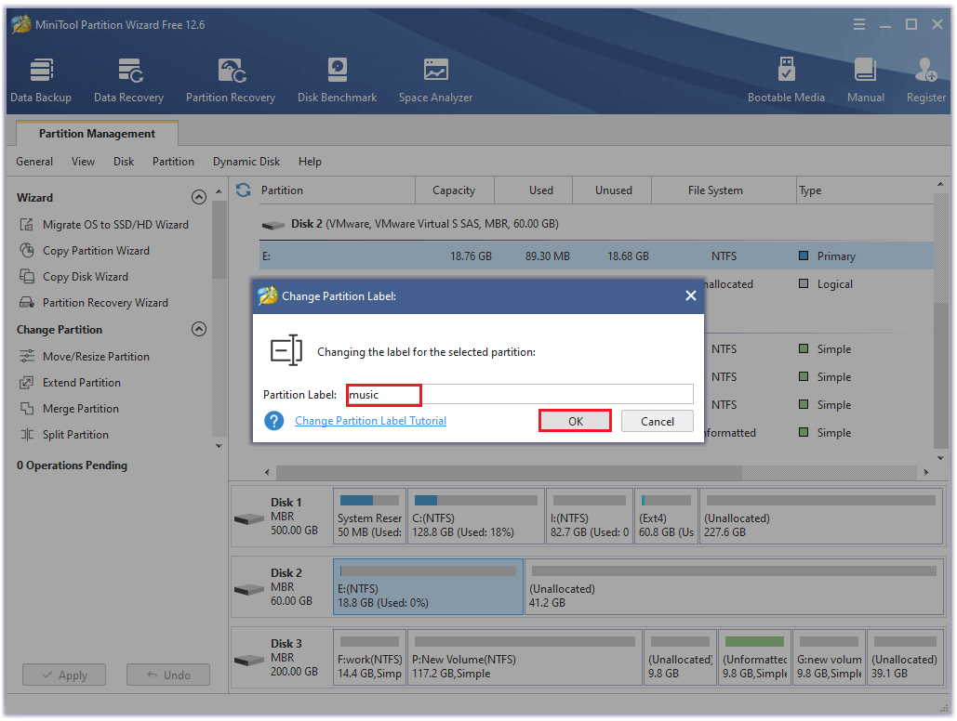
Task: Click the right arrow of the horizontal scrollbar
Action: pyautogui.click(x=926, y=472)
